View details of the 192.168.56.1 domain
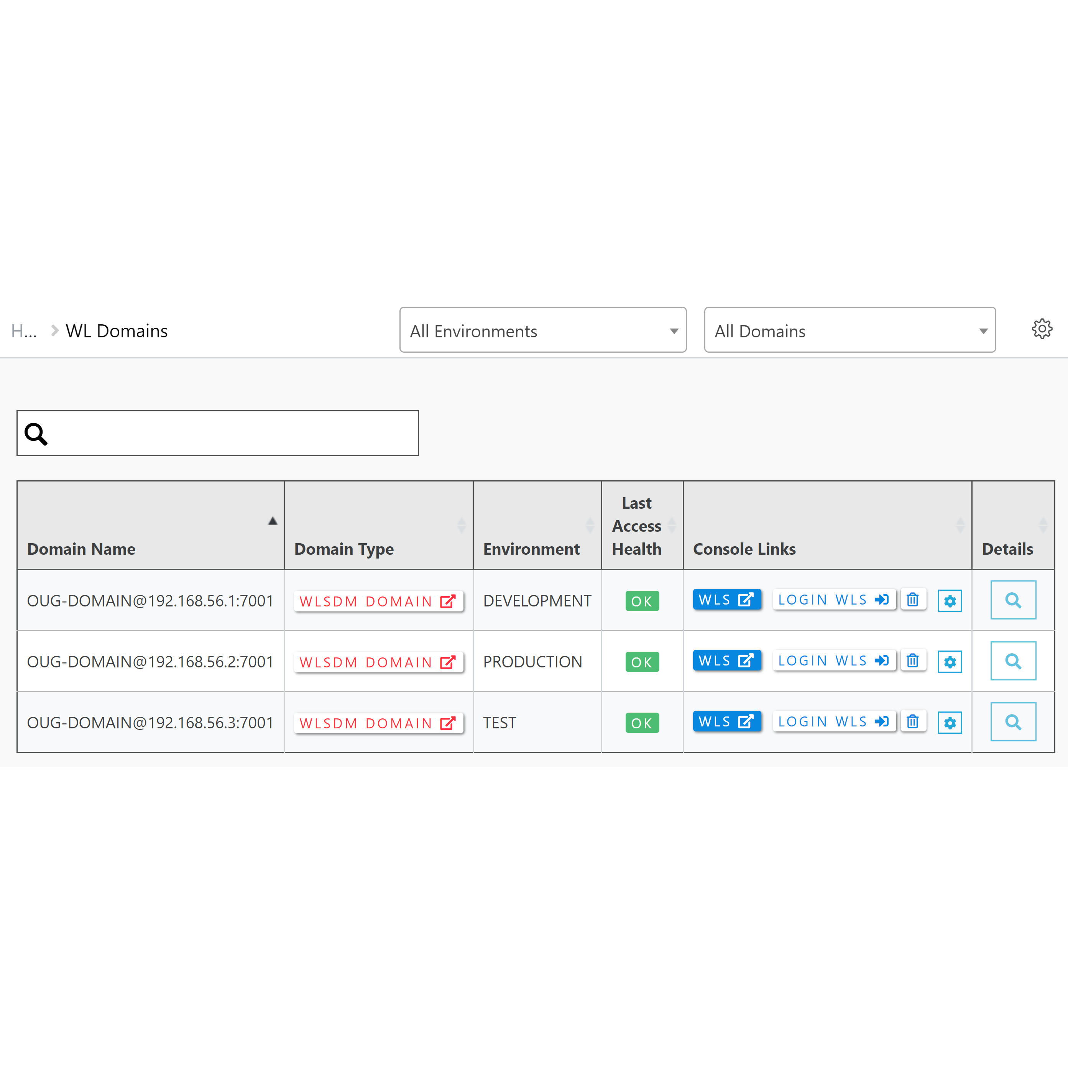Screen dimensions: 1068x1068 coord(1013,600)
